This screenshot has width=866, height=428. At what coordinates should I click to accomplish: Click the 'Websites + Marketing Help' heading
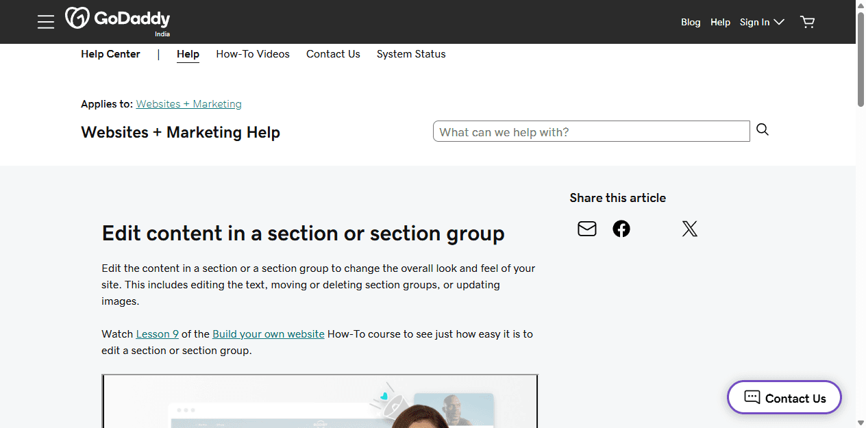tap(180, 132)
